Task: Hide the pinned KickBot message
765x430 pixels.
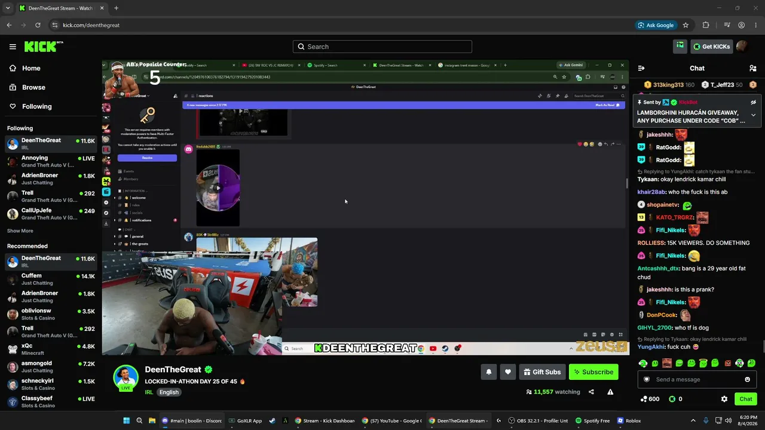Action: coord(753,102)
